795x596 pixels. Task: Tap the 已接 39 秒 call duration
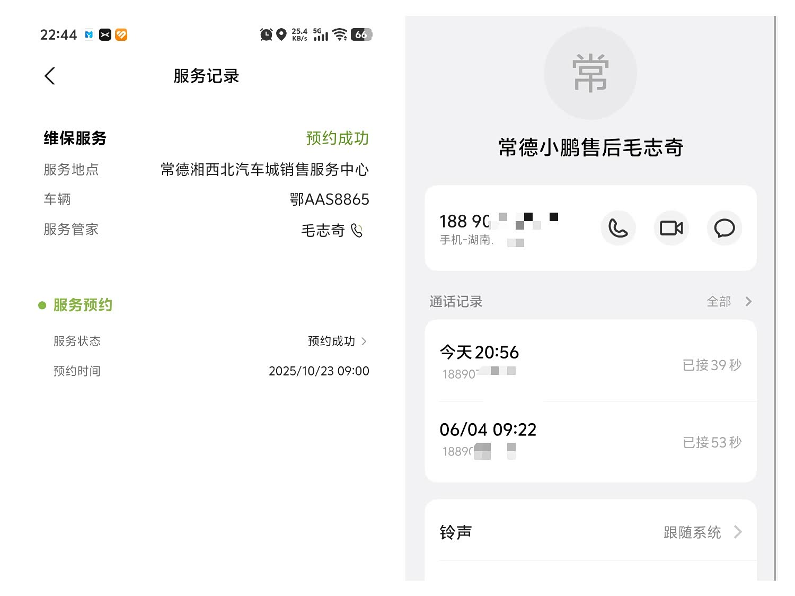click(712, 365)
